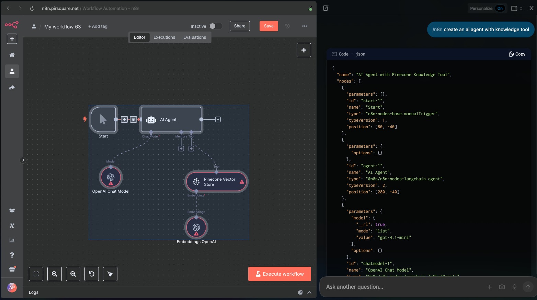Tidy up the workflow nodes
This screenshot has height=300, width=537.
[110, 274]
